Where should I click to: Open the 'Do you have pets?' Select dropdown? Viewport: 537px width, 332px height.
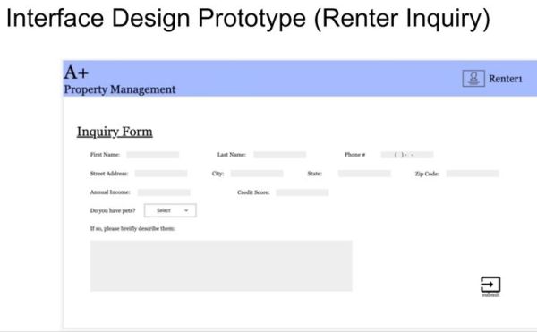(170, 210)
